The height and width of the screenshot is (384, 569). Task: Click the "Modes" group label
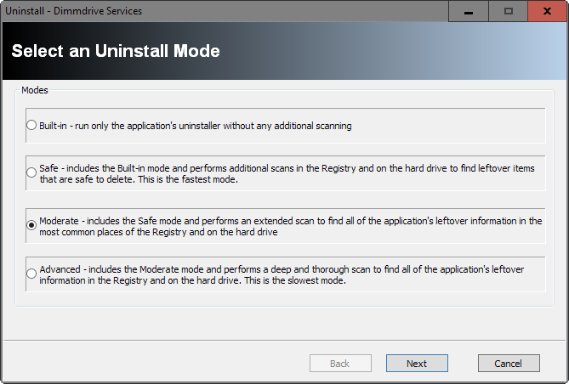35,89
